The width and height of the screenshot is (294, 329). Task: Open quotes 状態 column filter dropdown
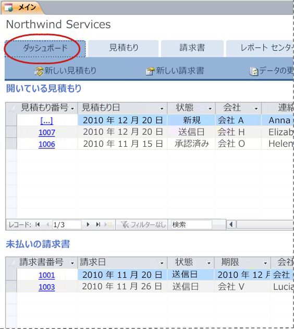pos(210,109)
